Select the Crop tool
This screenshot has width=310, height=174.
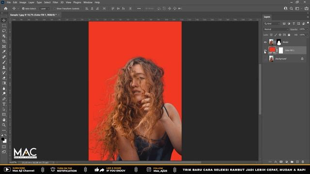pos(4,41)
